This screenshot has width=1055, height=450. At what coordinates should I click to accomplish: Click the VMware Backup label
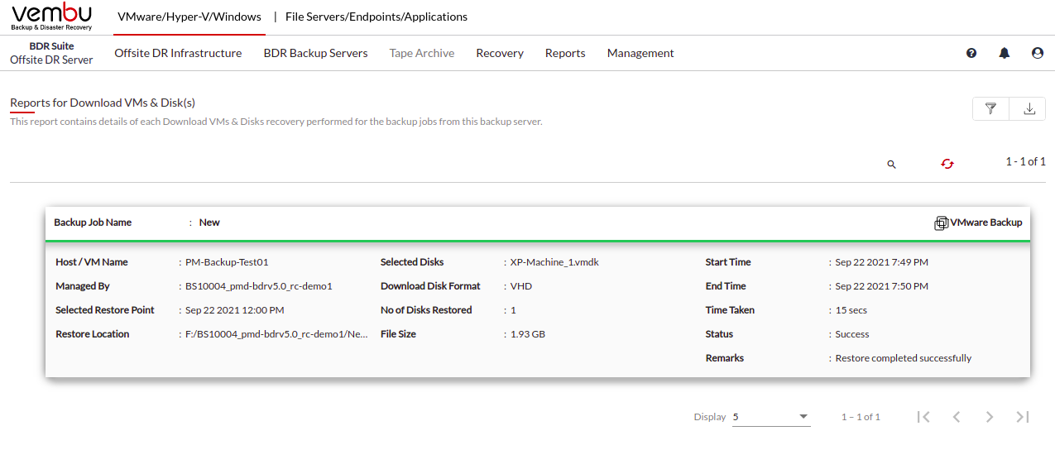pos(986,223)
